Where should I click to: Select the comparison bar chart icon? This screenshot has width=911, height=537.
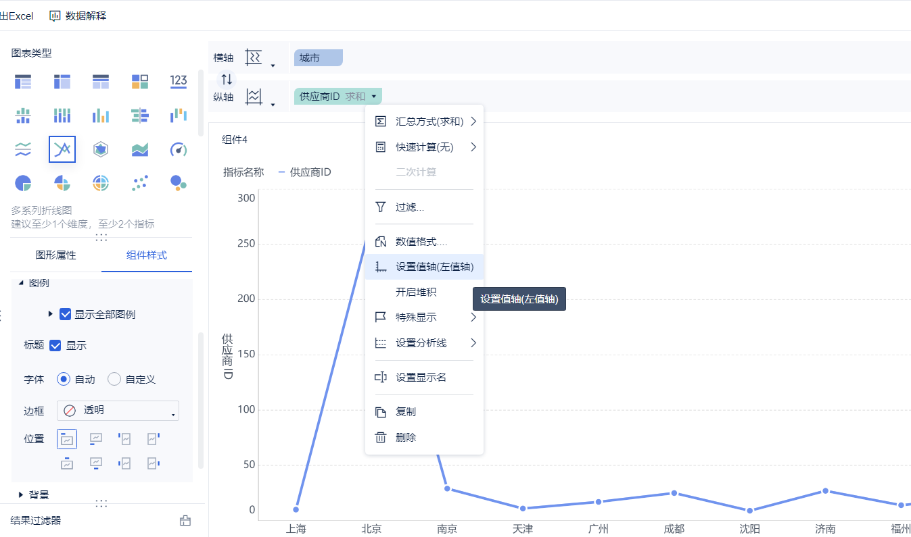[140, 116]
